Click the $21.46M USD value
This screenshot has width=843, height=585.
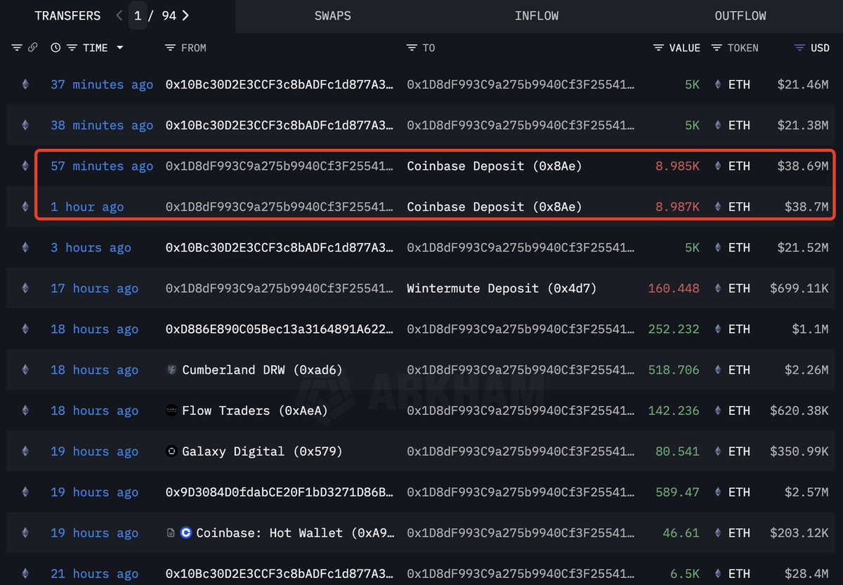click(803, 84)
